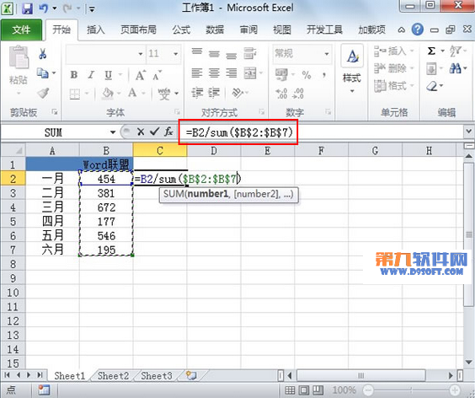Click the Undo arrow icon

point(44,8)
